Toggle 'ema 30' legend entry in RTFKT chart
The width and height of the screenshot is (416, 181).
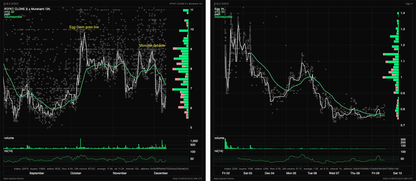[x=10, y=12]
